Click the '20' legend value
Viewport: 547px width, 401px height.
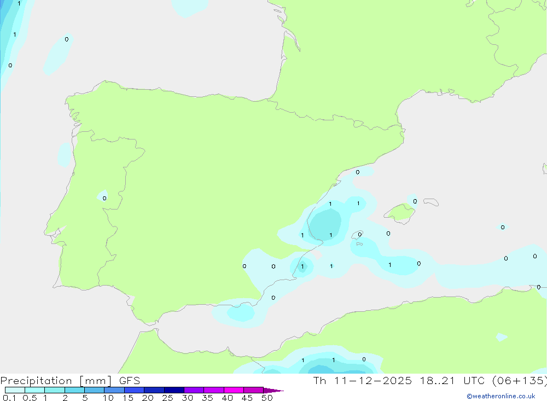(148, 398)
